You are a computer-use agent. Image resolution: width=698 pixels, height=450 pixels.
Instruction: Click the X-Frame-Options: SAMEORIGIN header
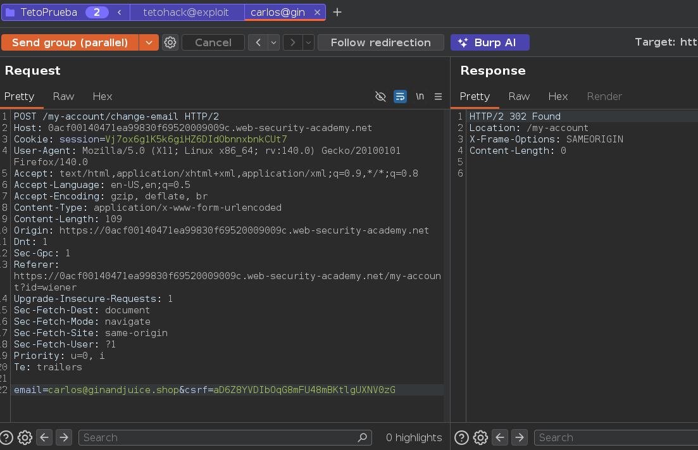(546, 139)
